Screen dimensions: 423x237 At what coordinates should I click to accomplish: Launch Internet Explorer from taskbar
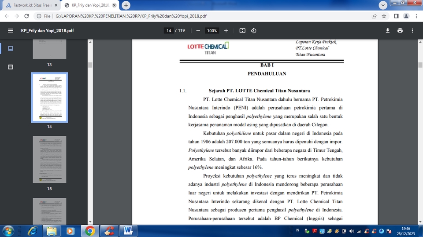tap(32, 231)
